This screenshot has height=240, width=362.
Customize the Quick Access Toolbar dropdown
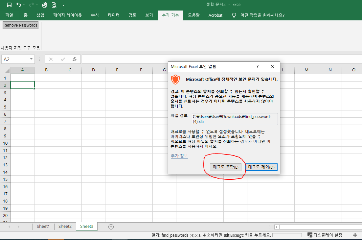pyautogui.click(x=63, y=5)
